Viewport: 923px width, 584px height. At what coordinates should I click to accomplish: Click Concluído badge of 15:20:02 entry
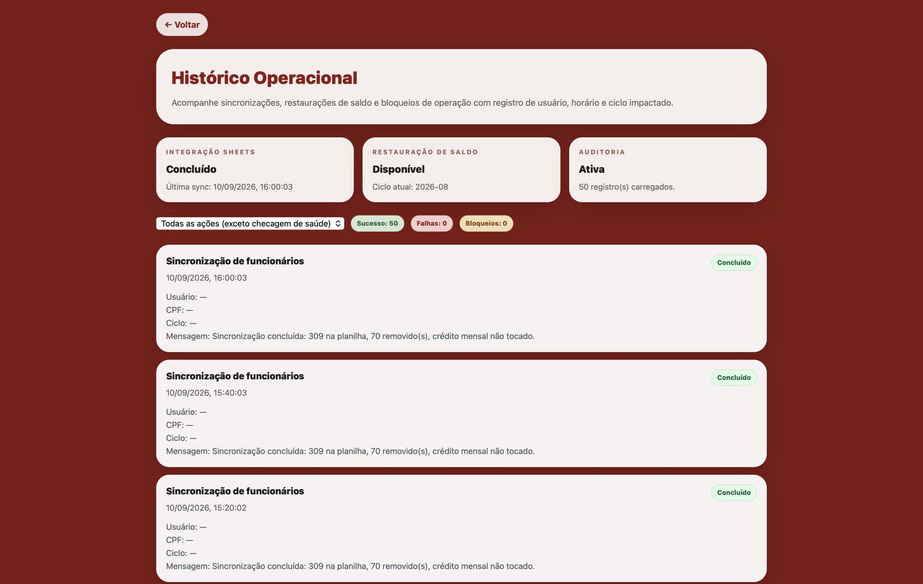pos(734,493)
